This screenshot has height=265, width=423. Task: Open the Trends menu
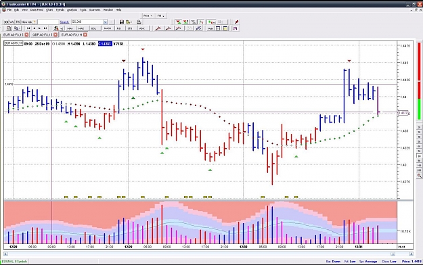click(x=60, y=9)
